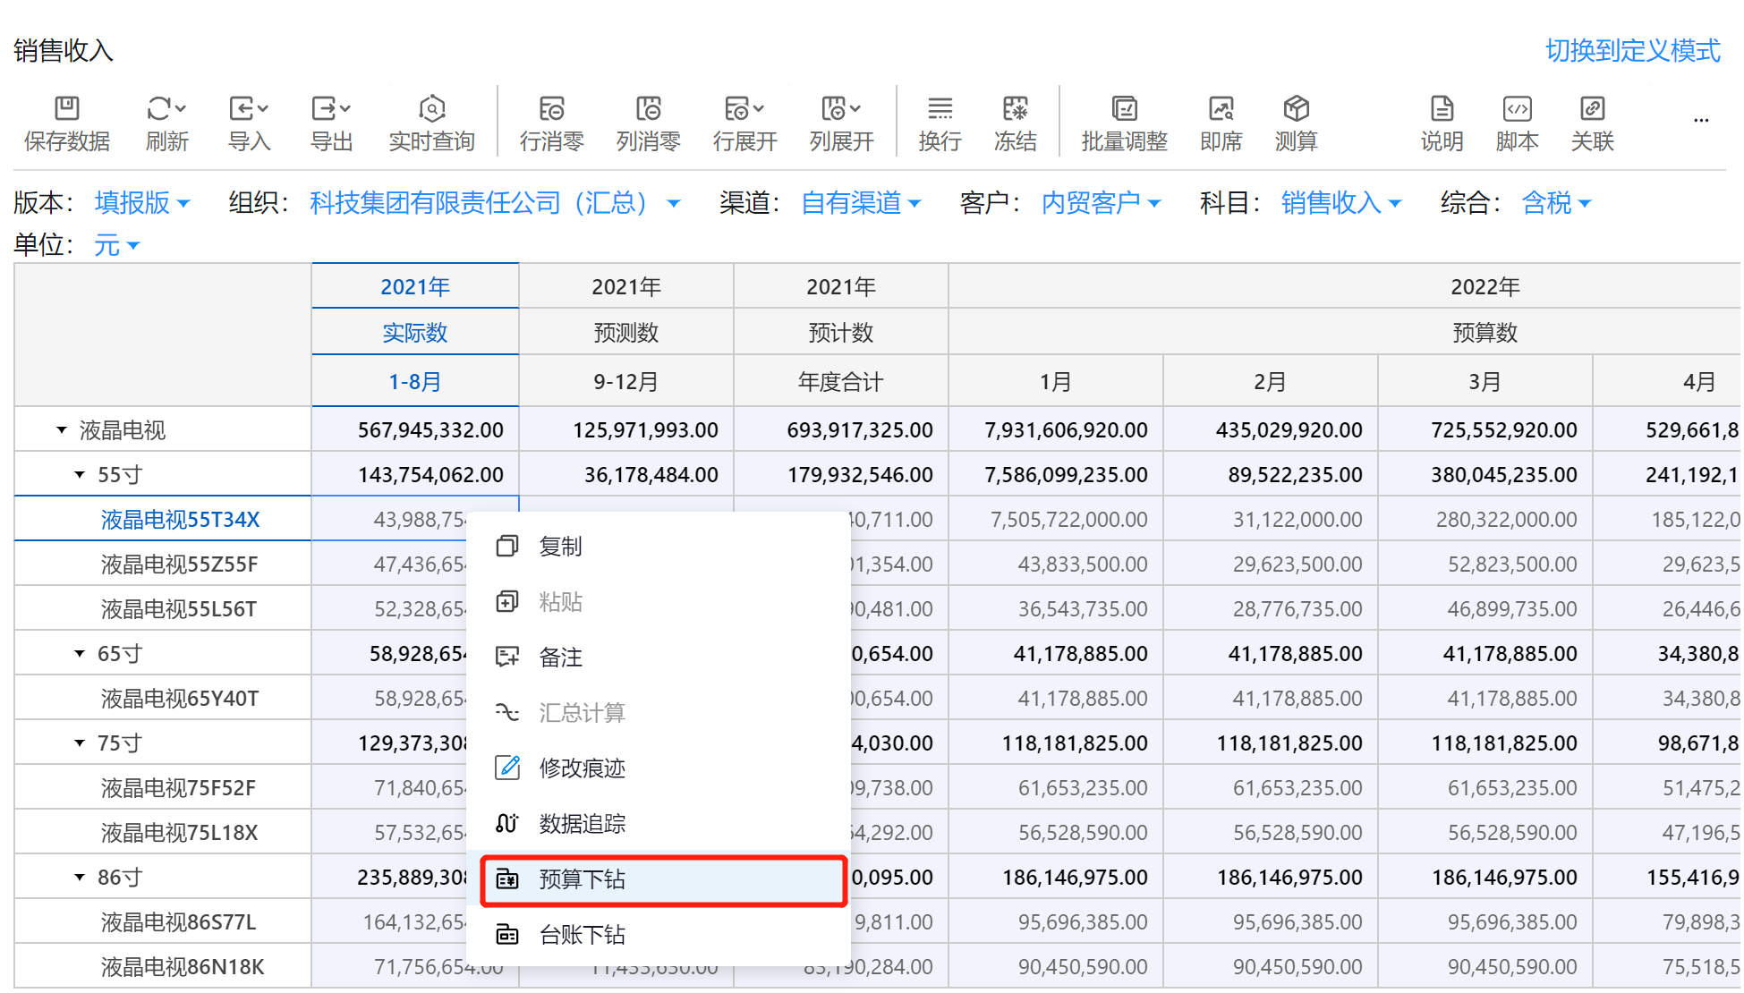Collapse the 86寸 row group
This screenshot has height=993, width=1744.
(80, 878)
